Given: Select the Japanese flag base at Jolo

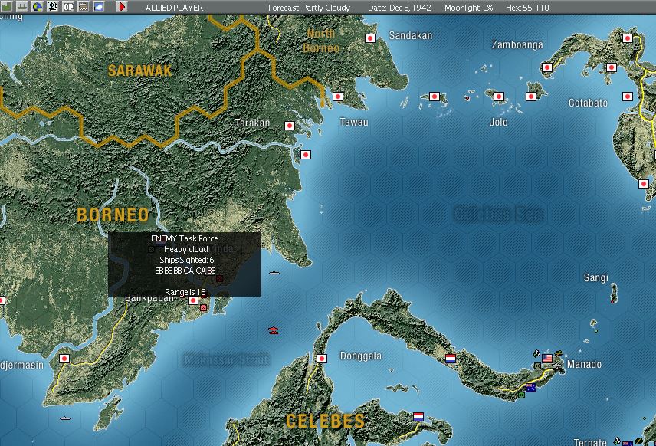Looking at the screenshot, I should click(x=498, y=97).
